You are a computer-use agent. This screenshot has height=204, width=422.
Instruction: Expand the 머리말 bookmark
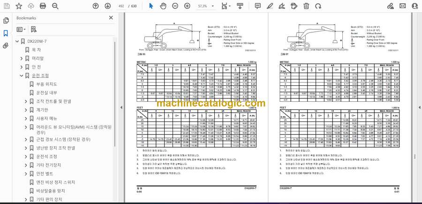pyautogui.click(x=22, y=59)
